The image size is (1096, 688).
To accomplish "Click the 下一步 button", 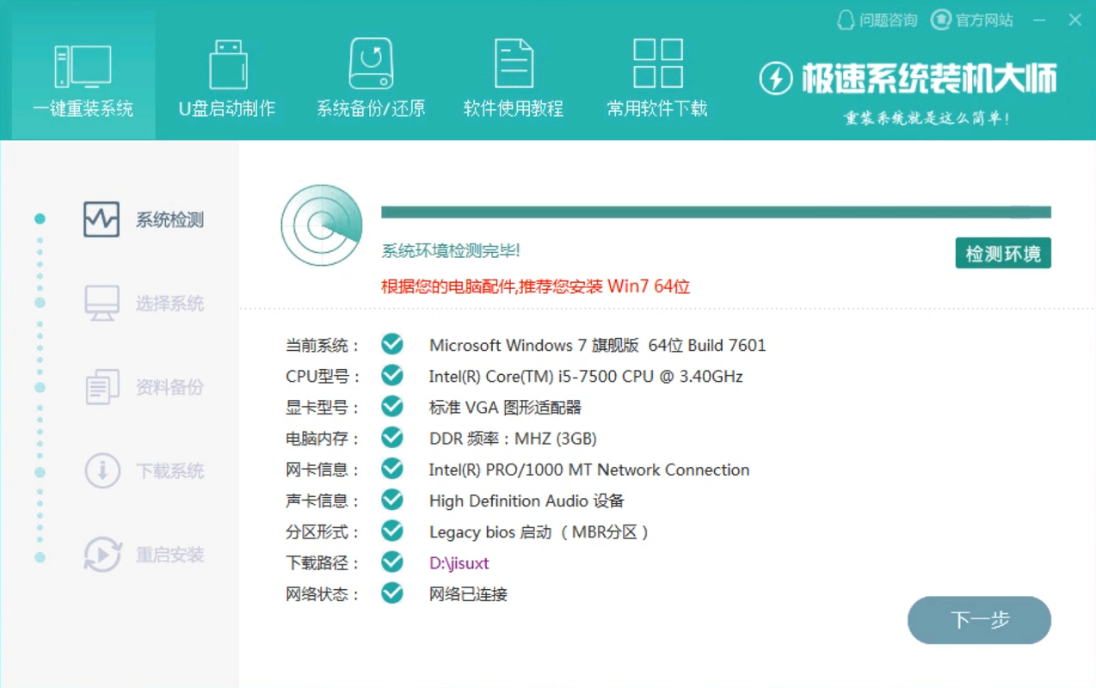I will click(x=979, y=620).
